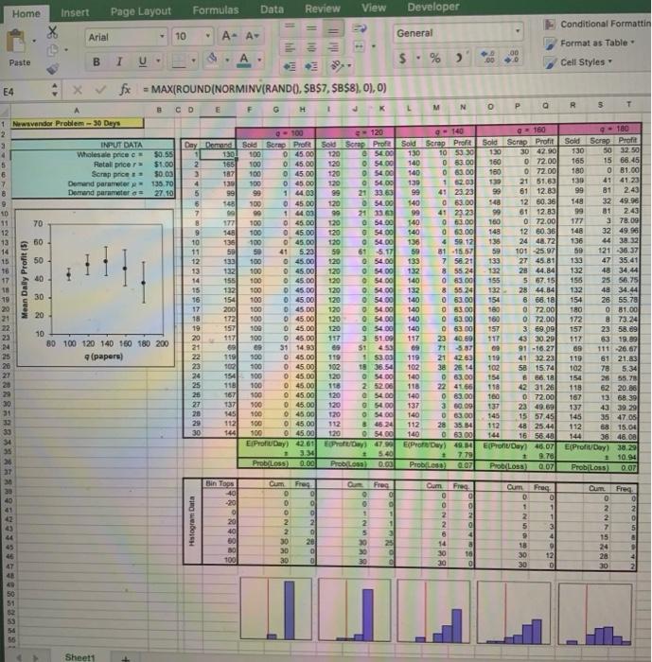Expand the underline style arrow

tap(158, 61)
